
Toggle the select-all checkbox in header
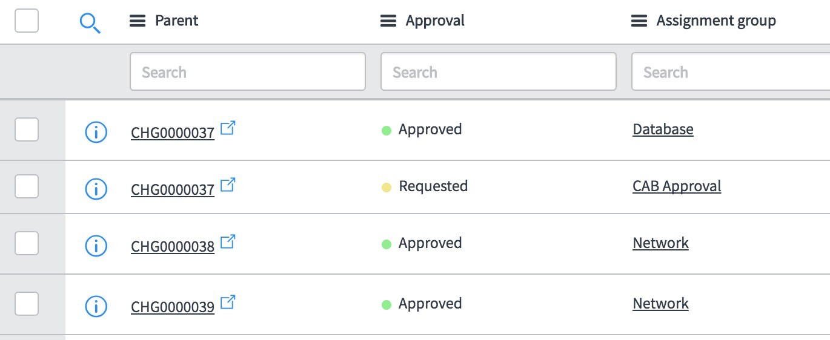click(27, 21)
